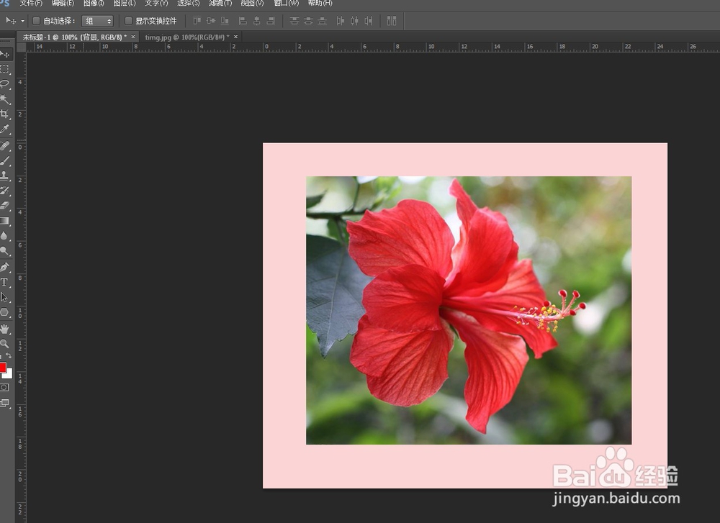Screen dimensions: 720x523
Task: Select the Eraser tool
Action: pyautogui.click(x=4, y=206)
